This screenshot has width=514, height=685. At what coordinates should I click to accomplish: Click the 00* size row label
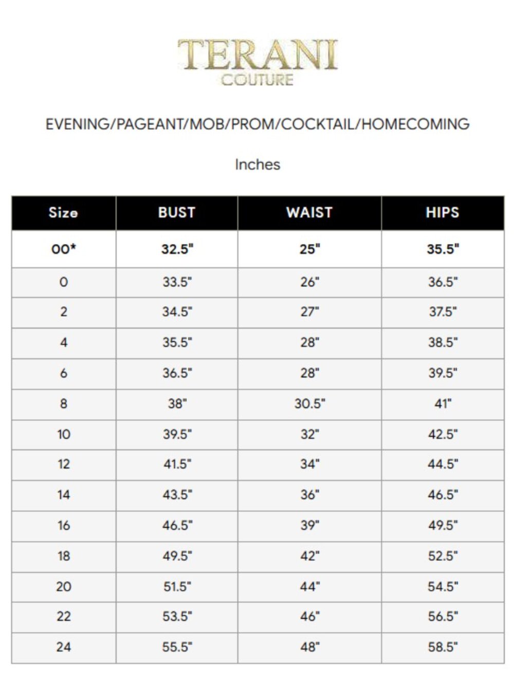pos(63,249)
